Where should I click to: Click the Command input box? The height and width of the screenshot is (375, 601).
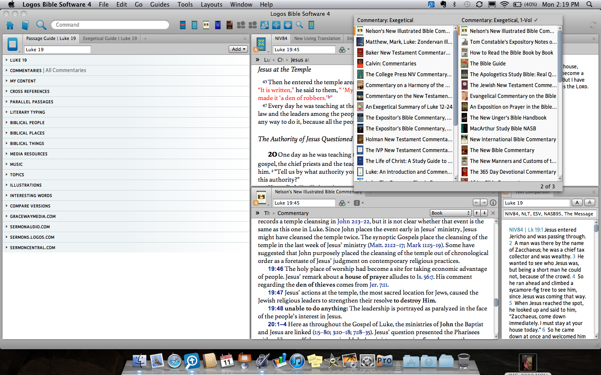pyautogui.click(x=110, y=25)
